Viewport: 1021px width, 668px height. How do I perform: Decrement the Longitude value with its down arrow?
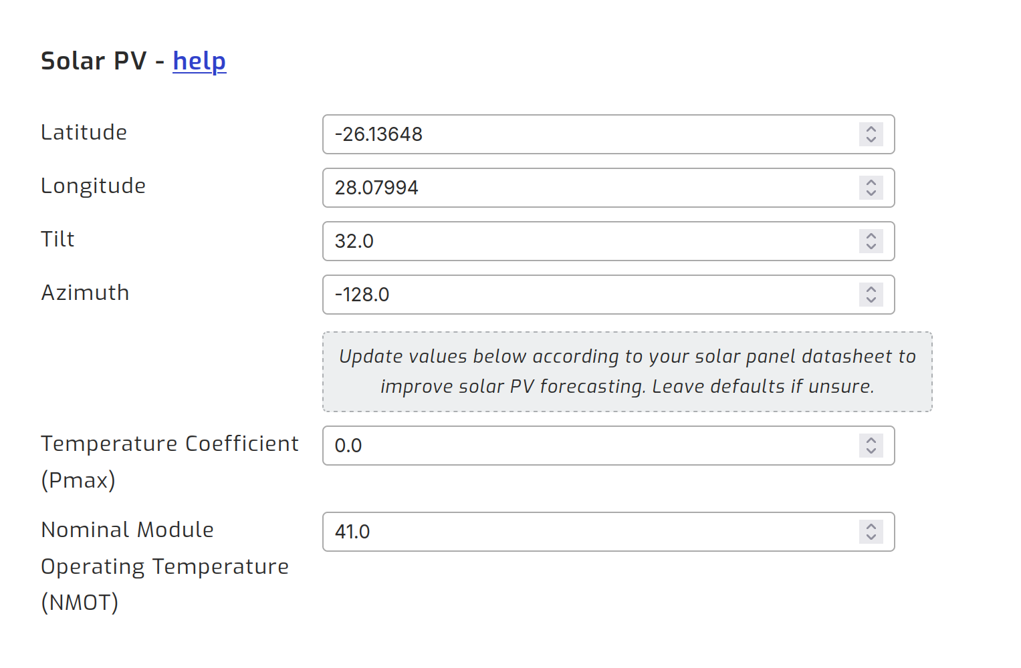(871, 193)
